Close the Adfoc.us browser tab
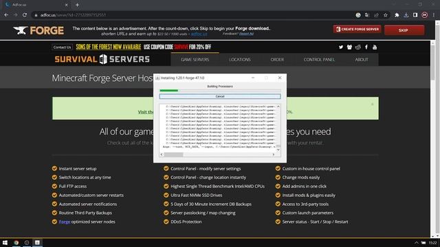The height and width of the screenshot is (247, 440). [x=66, y=5]
